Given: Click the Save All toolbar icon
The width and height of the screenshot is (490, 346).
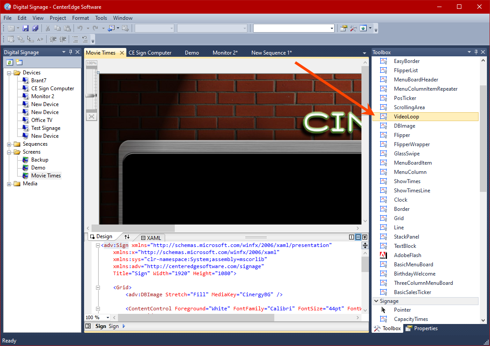Looking at the screenshot, I should (x=35, y=28).
